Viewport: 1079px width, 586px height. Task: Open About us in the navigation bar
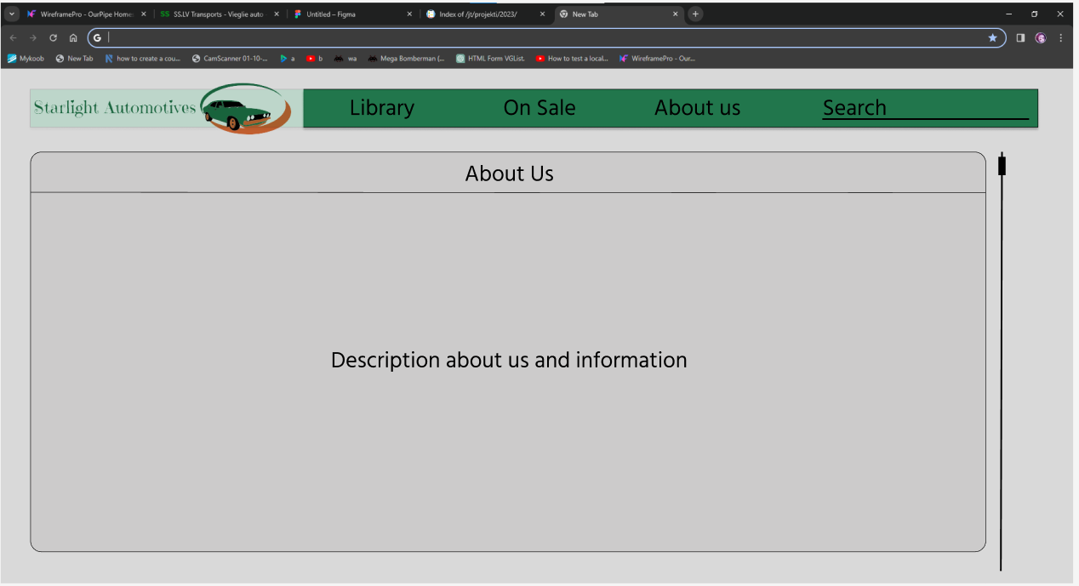click(x=697, y=108)
